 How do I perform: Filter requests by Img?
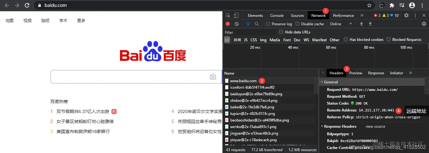[263, 40]
